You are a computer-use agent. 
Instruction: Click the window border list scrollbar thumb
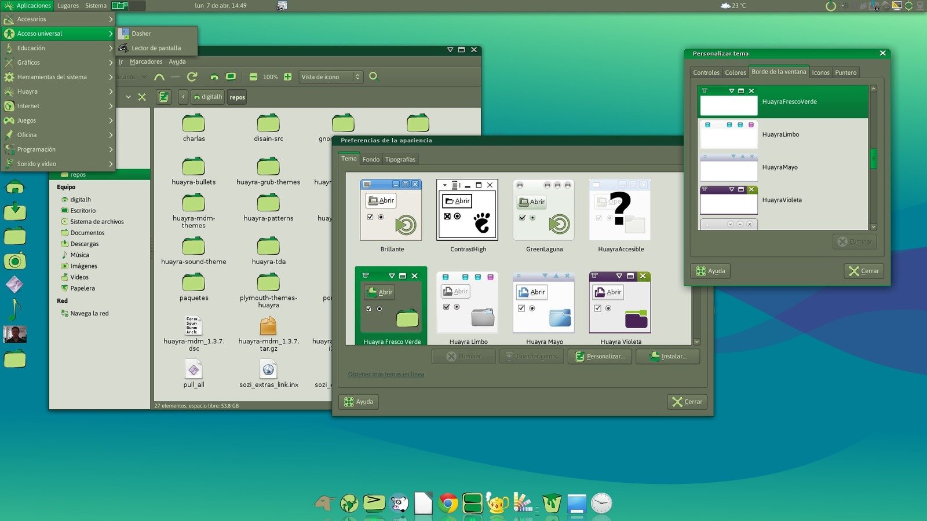[873, 158]
